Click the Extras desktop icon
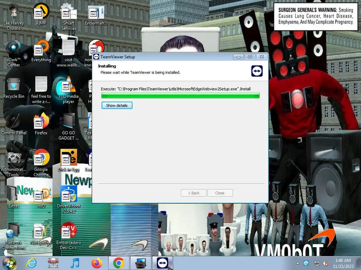 coord(14,197)
